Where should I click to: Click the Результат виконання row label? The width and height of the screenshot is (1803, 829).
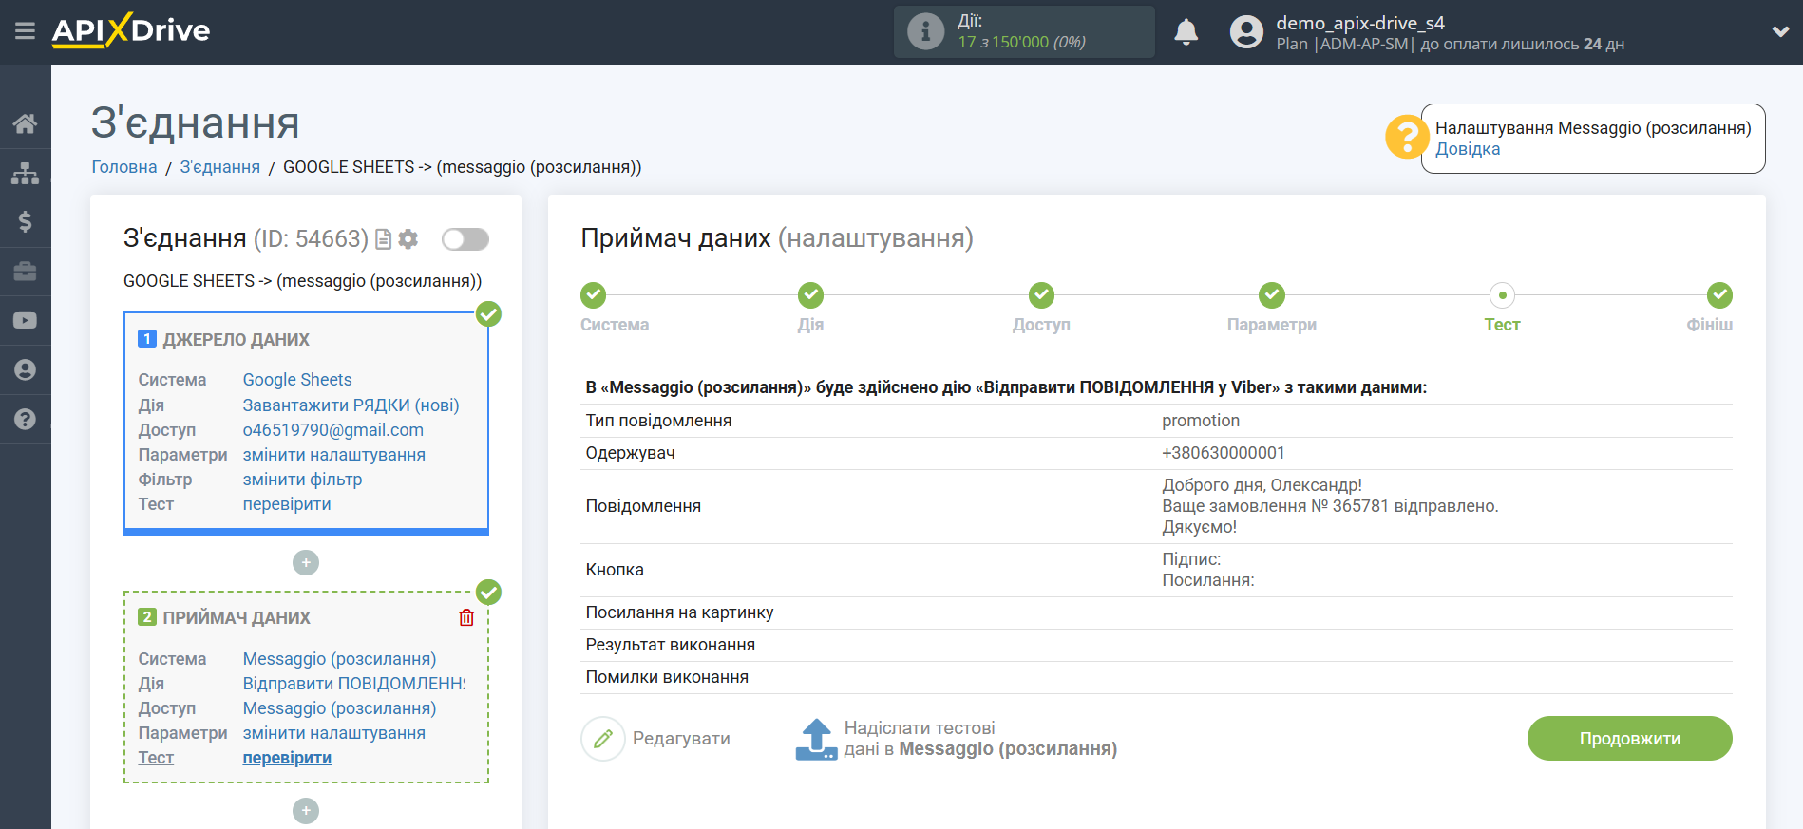coord(671,645)
